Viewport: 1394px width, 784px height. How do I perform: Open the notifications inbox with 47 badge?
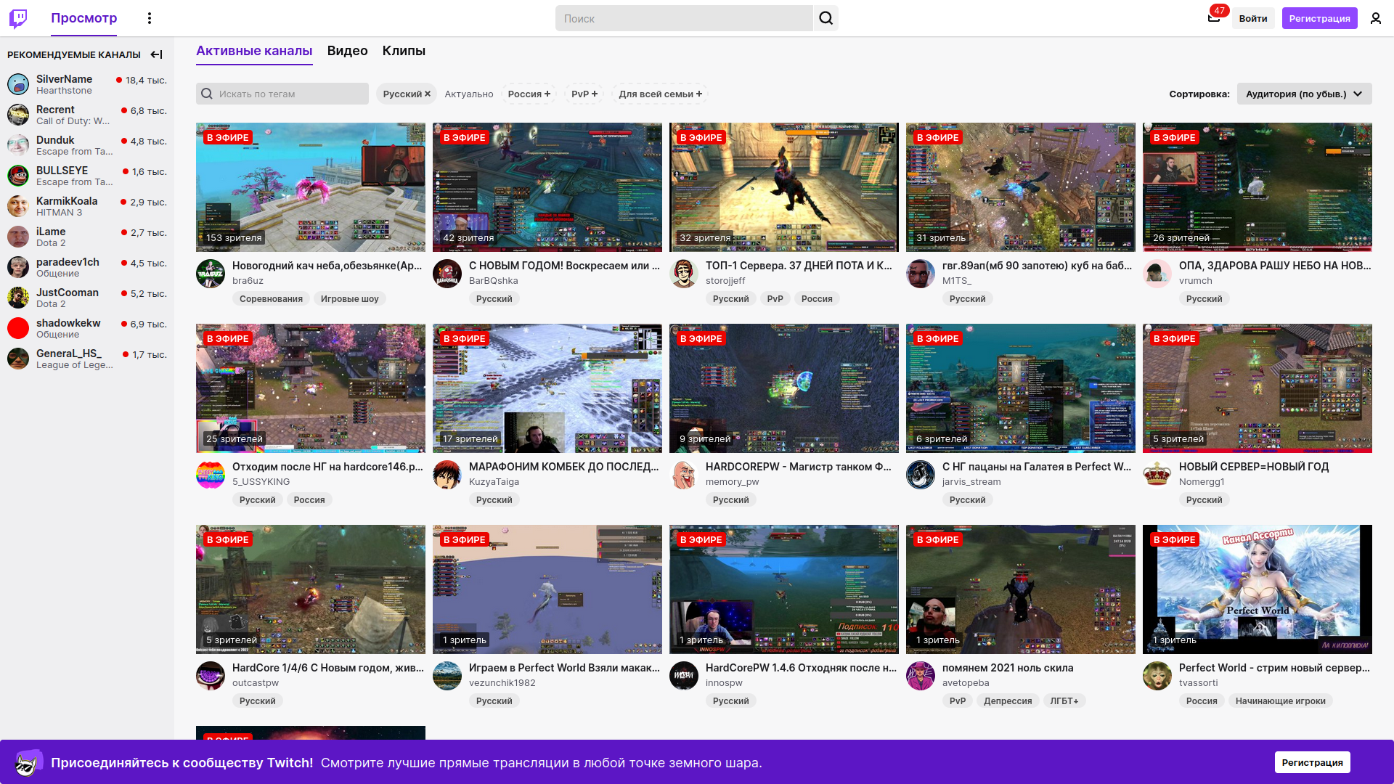[x=1214, y=17]
